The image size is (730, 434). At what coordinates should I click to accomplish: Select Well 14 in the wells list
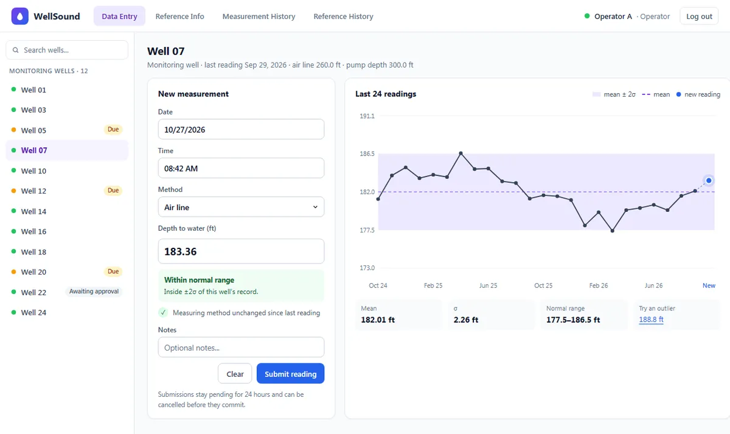point(67,211)
